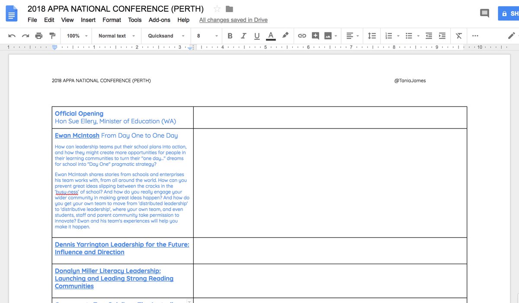This screenshot has height=303, width=519.
Task: Open the Add-ons menu
Action: pyautogui.click(x=160, y=20)
